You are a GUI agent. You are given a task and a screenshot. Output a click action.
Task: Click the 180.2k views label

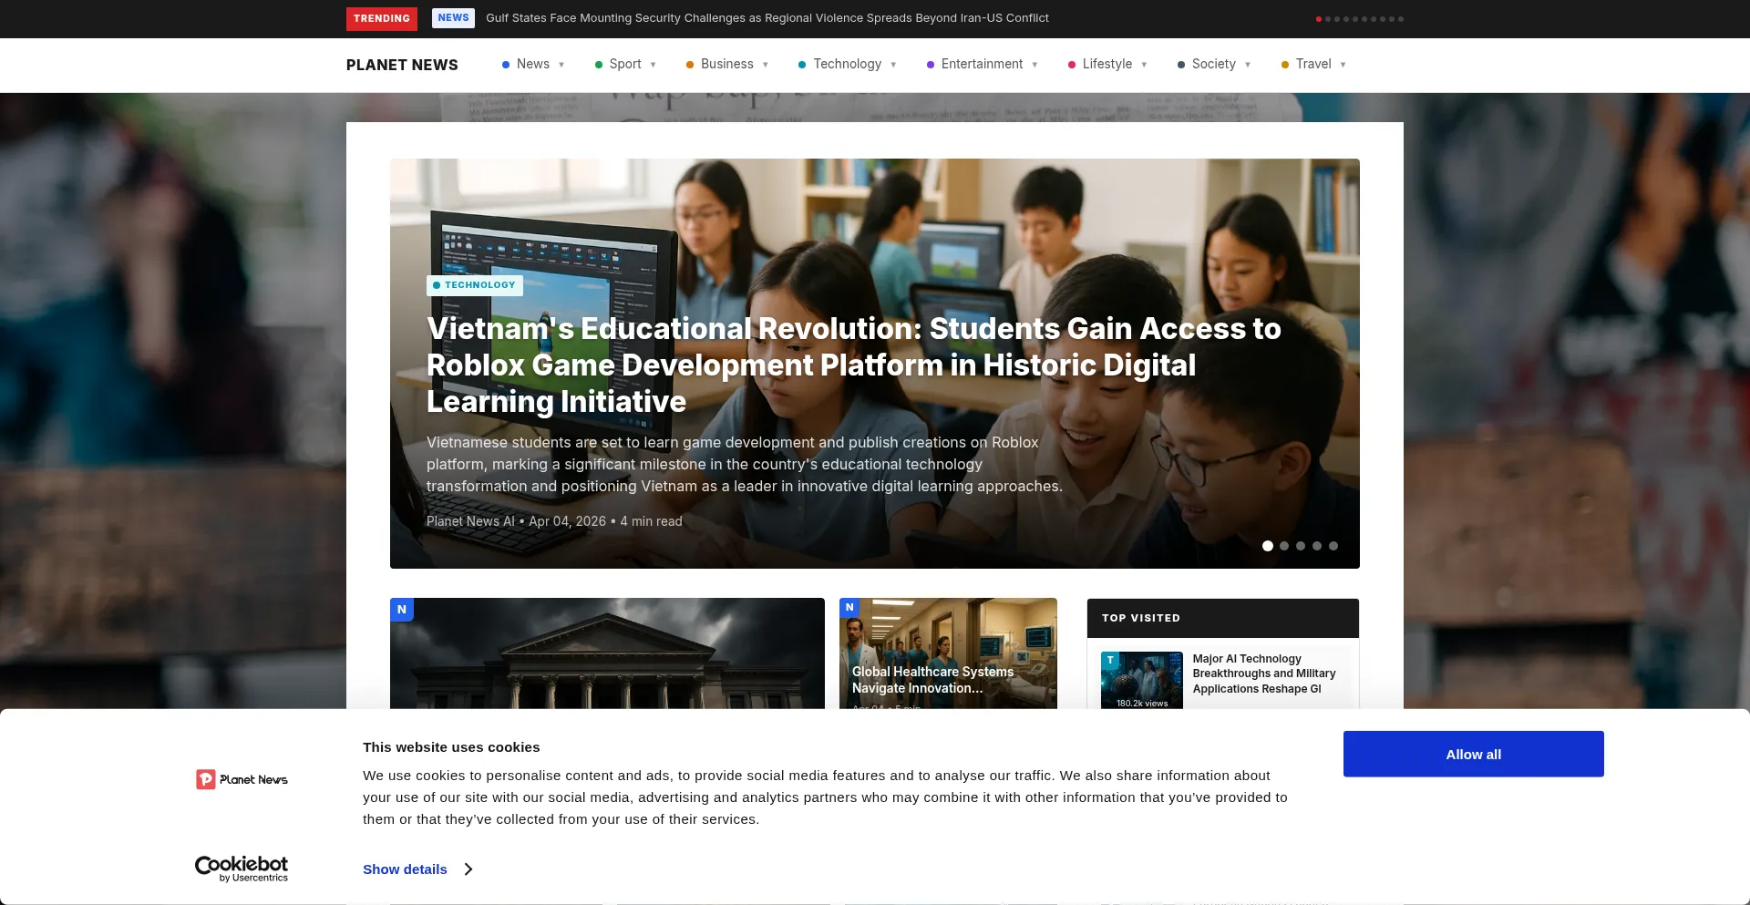(x=1142, y=704)
